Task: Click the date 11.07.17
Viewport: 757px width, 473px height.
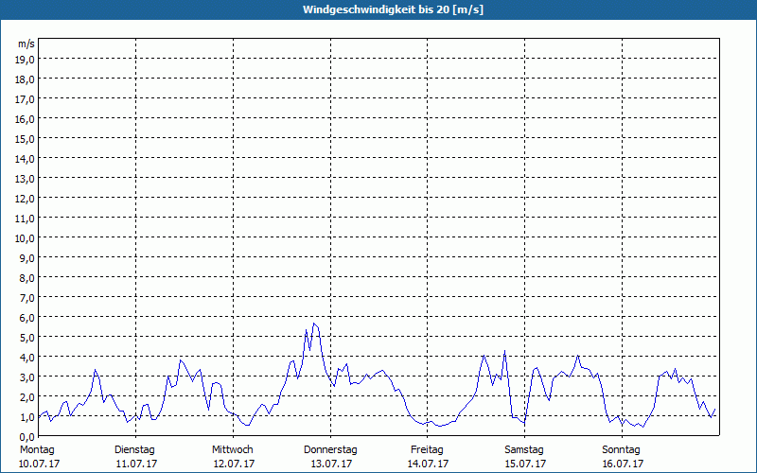Action: click(136, 464)
